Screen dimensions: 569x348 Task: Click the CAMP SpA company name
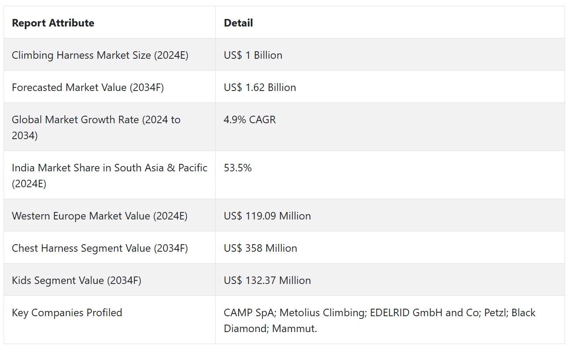click(x=249, y=313)
